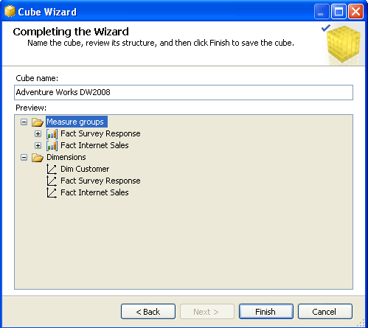This screenshot has width=368, height=328.
Task: Click Fact Internet Sales measure group chart icon
Action: (x=52, y=146)
